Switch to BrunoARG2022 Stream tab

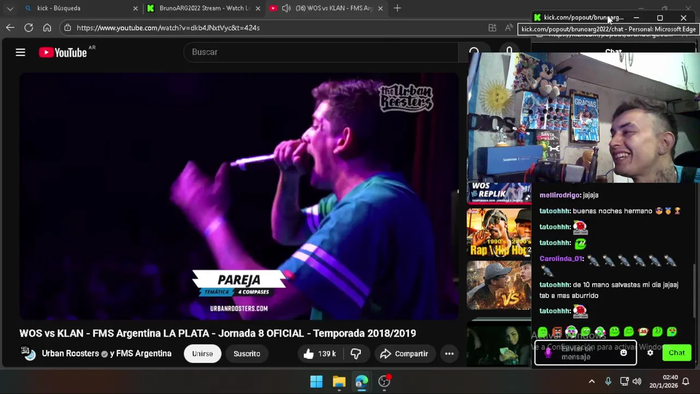(204, 8)
